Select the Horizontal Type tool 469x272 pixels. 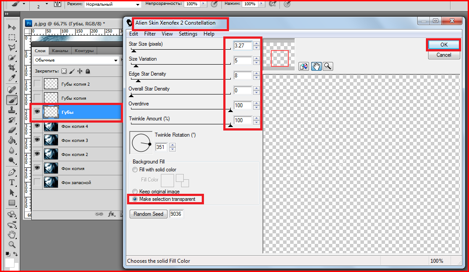point(12,182)
